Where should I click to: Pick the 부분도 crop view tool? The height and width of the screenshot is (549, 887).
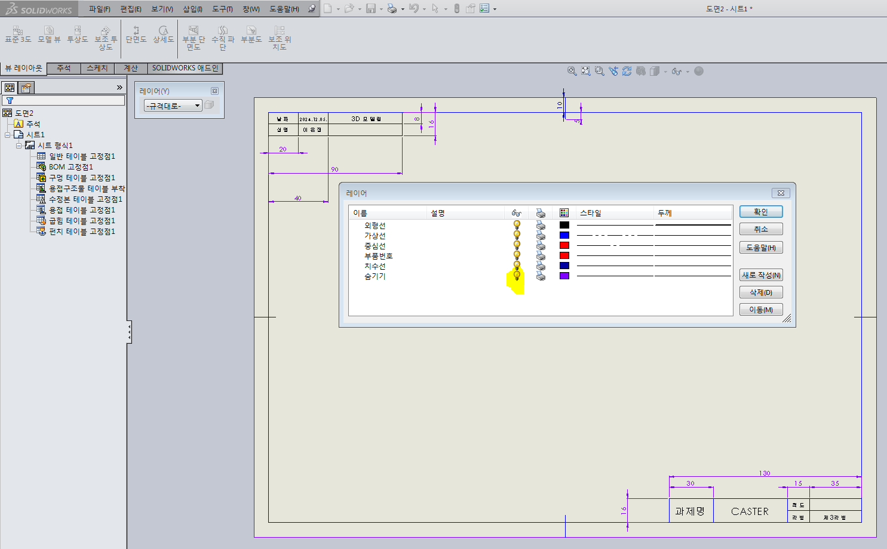pos(251,34)
